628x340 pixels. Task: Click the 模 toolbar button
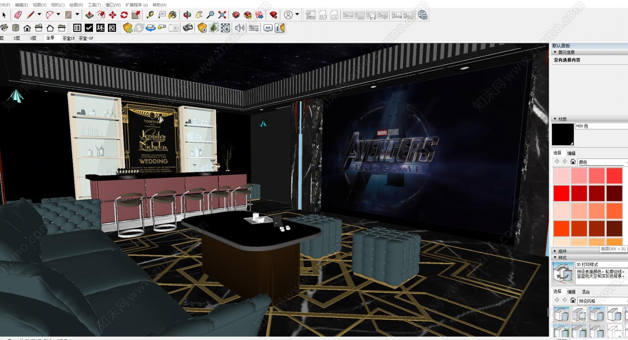coord(112,28)
